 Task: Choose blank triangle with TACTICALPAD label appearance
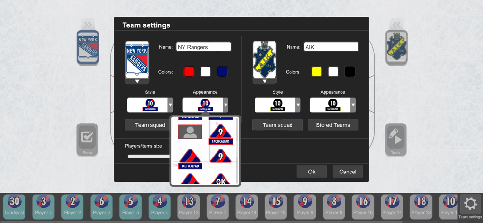190,159
